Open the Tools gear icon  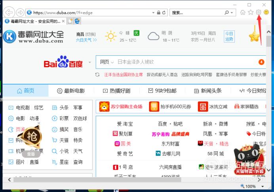(x=259, y=12)
